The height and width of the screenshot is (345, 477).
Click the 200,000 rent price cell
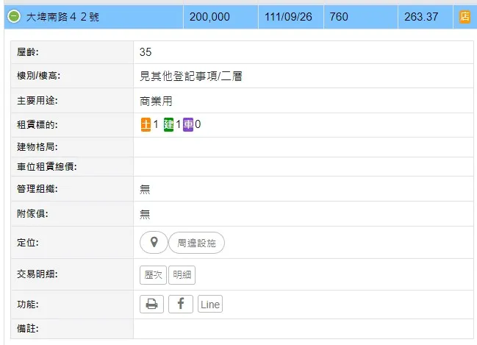click(209, 17)
